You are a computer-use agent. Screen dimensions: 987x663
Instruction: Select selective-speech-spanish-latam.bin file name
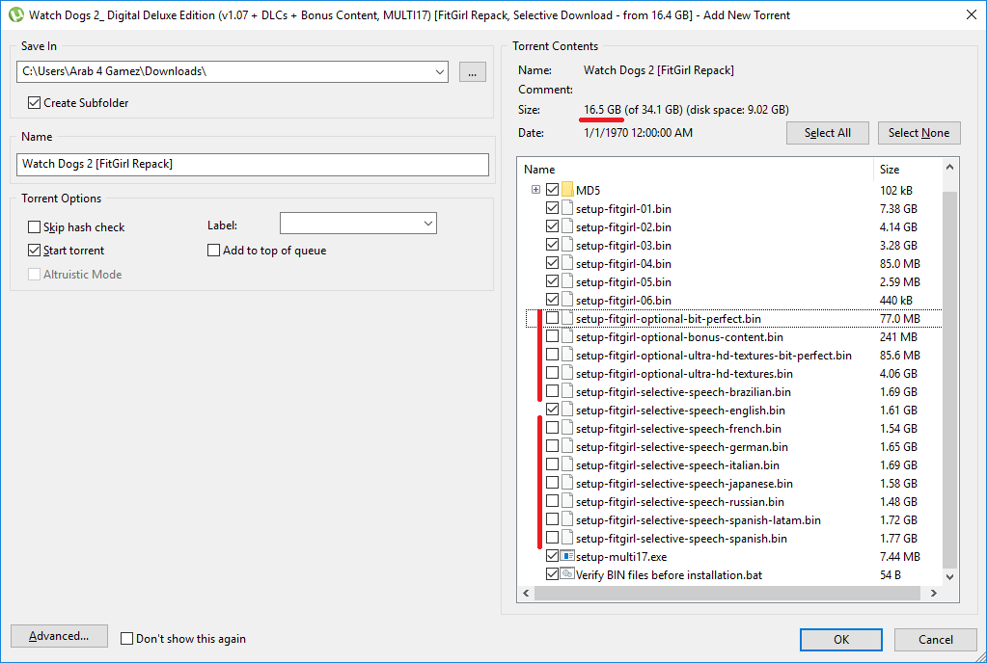[699, 519]
